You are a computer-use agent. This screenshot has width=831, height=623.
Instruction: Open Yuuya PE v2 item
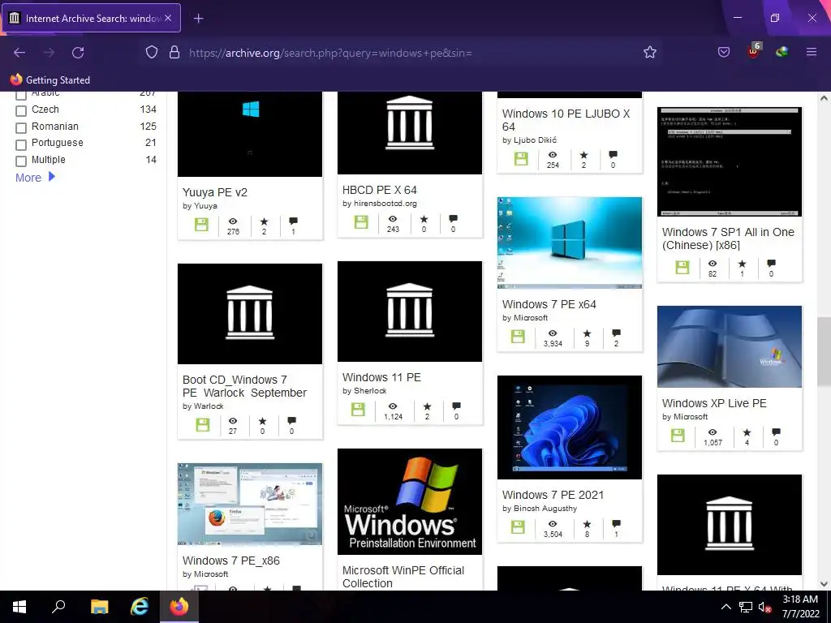[x=214, y=192]
